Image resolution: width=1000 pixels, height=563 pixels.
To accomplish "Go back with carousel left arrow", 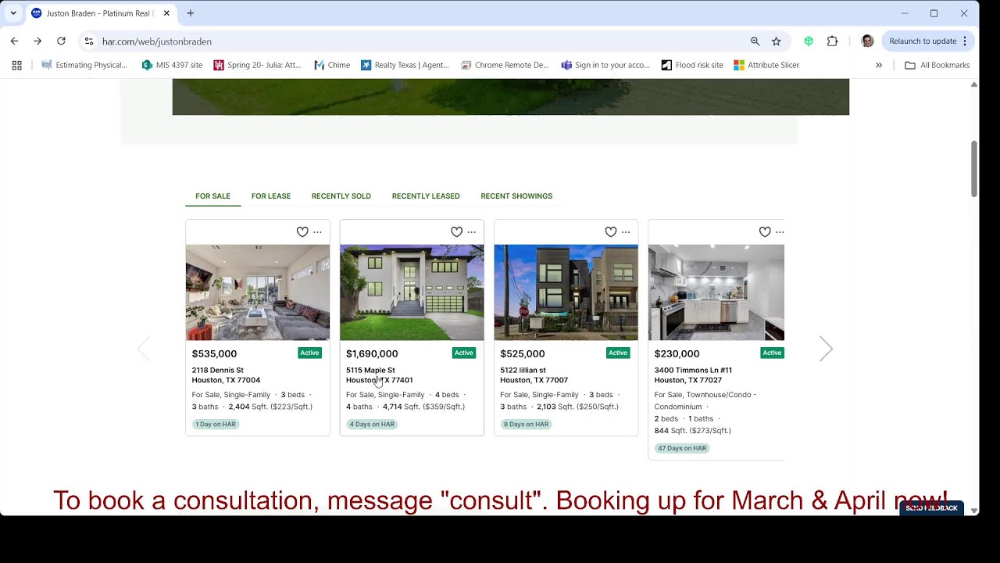I will click(144, 349).
